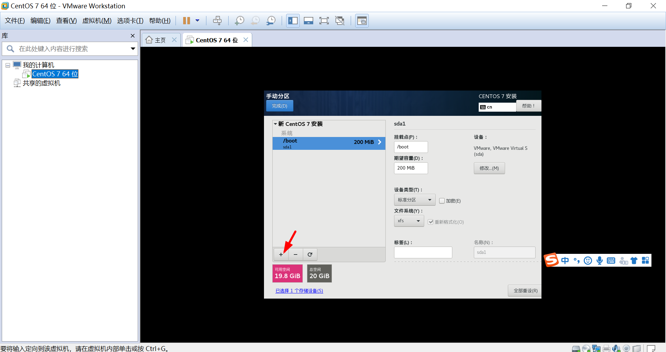666x352 pixels.
Task: Open the power options dropdown arrow next to pause
Action: click(x=197, y=21)
